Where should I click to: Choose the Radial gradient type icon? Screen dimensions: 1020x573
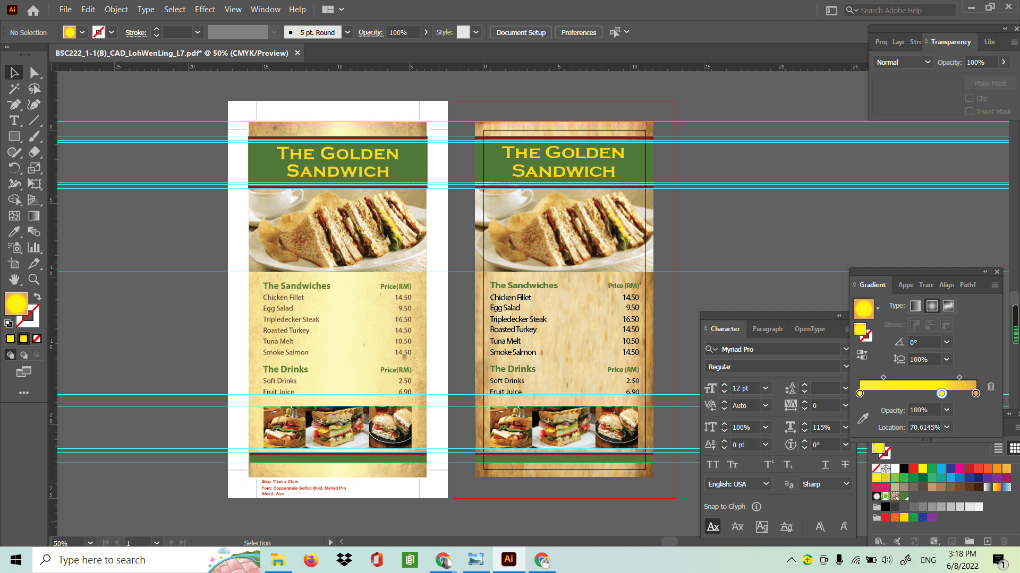coord(932,306)
